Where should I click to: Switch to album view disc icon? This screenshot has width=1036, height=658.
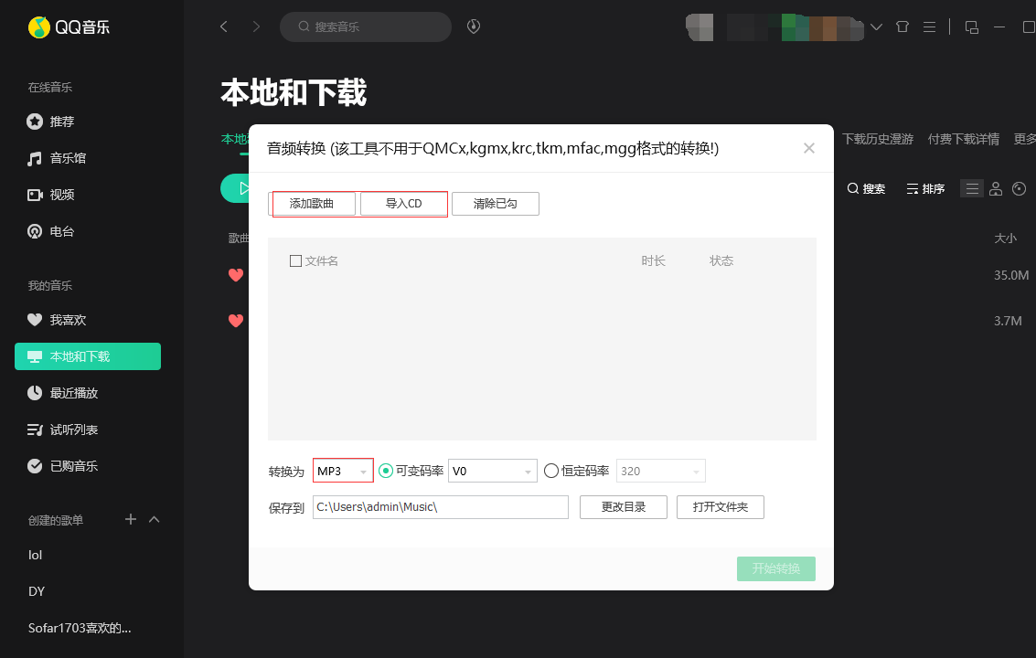point(1019,189)
